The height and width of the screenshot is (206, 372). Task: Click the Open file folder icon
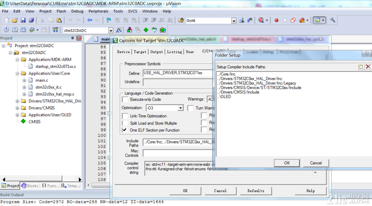coord(15,20)
